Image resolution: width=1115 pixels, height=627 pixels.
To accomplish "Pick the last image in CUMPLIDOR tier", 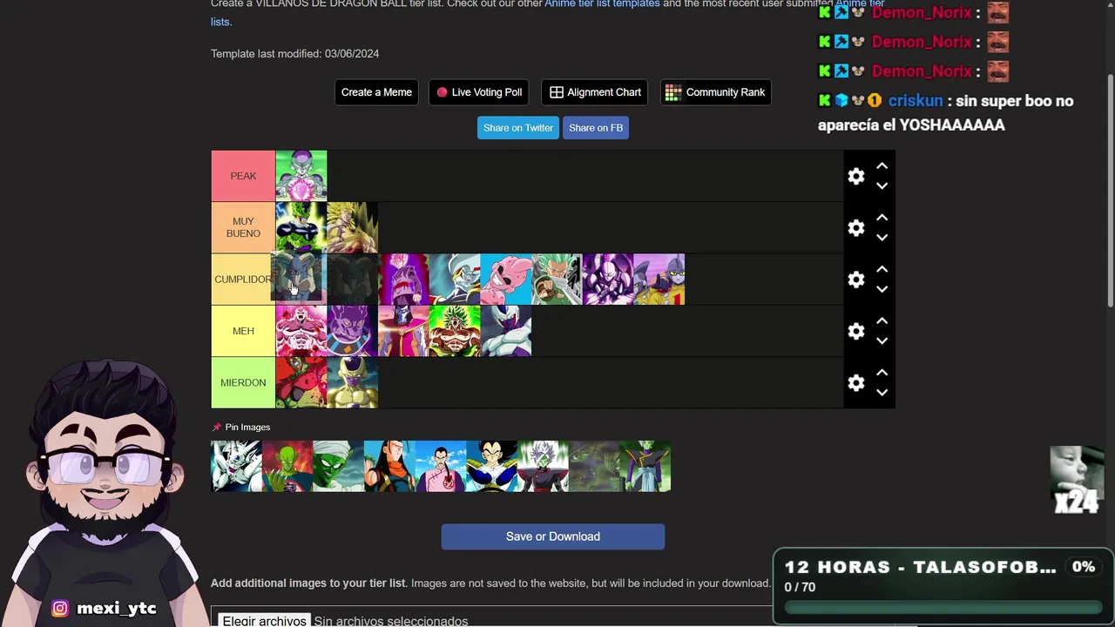I will click(x=659, y=280).
